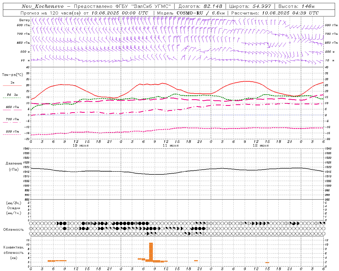This screenshot has height=271, width=339.
Task: Click the station name Nov_Kochenevo in the header
Action: [43, 6]
